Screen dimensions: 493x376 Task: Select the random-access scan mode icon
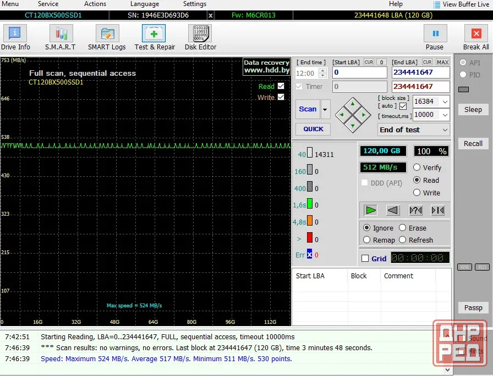[415, 210]
